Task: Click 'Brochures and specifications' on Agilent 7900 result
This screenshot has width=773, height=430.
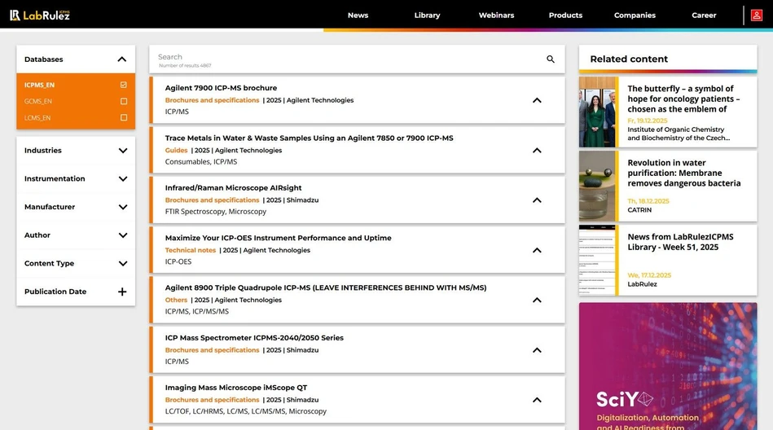Action: point(212,100)
